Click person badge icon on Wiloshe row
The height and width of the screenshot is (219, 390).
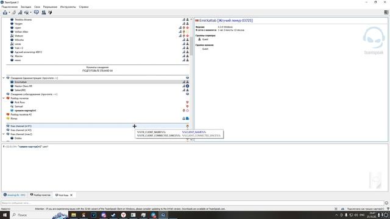point(188,40)
